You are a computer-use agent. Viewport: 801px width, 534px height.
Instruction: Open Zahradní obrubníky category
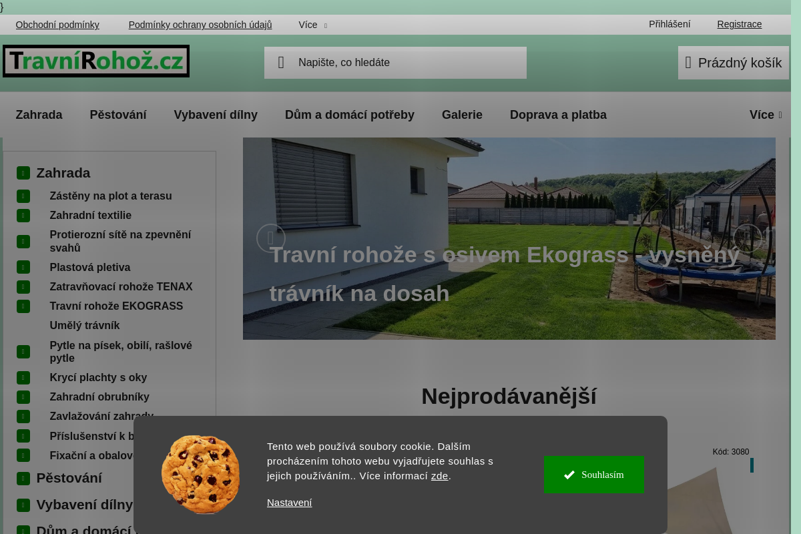99,397
